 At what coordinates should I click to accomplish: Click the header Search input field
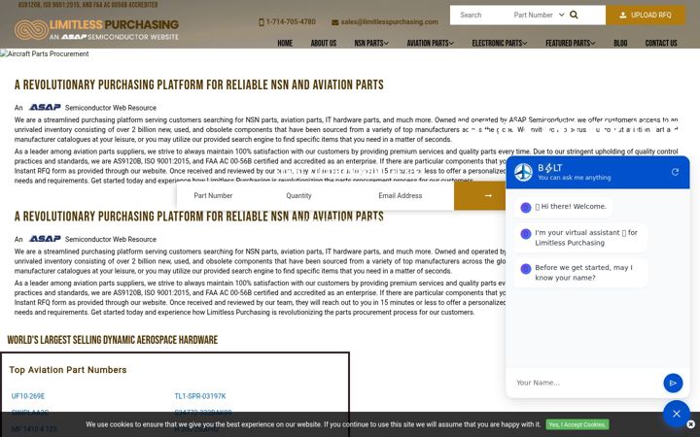pyautogui.click(x=481, y=15)
